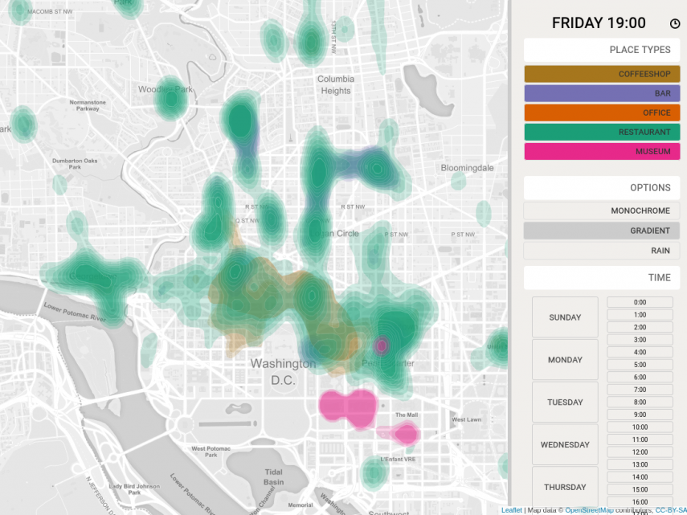Select the 15:00 hour button
Screen dimensions: 687x515
(x=640, y=489)
